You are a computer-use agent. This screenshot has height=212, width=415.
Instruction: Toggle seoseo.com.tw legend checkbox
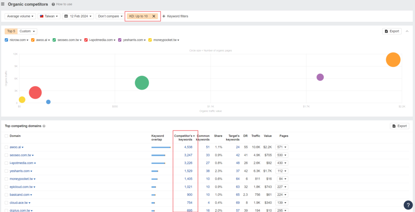(54, 40)
